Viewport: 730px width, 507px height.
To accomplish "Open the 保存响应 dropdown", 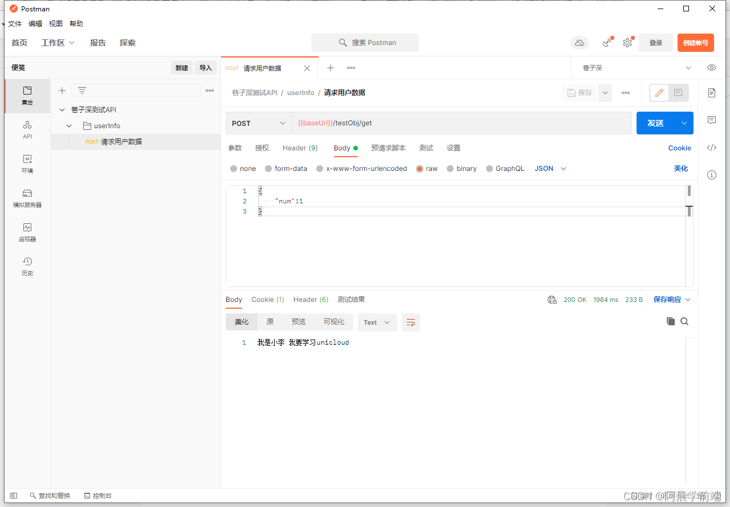I will click(672, 300).
